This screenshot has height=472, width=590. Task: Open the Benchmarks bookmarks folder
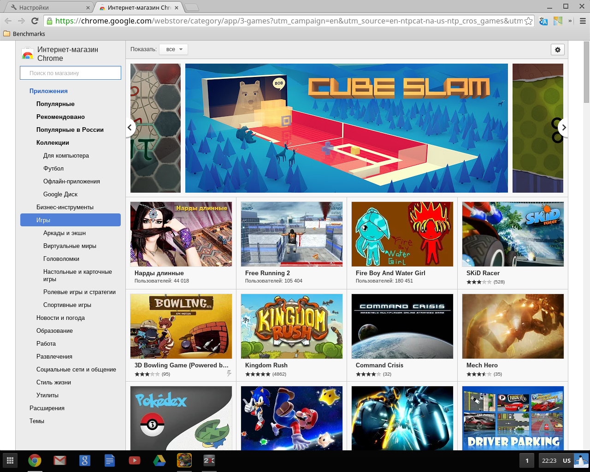24,34
